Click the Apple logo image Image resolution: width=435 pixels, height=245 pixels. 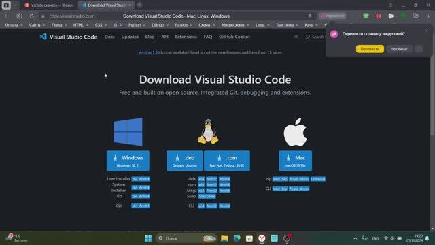click(x=295, y=132)
